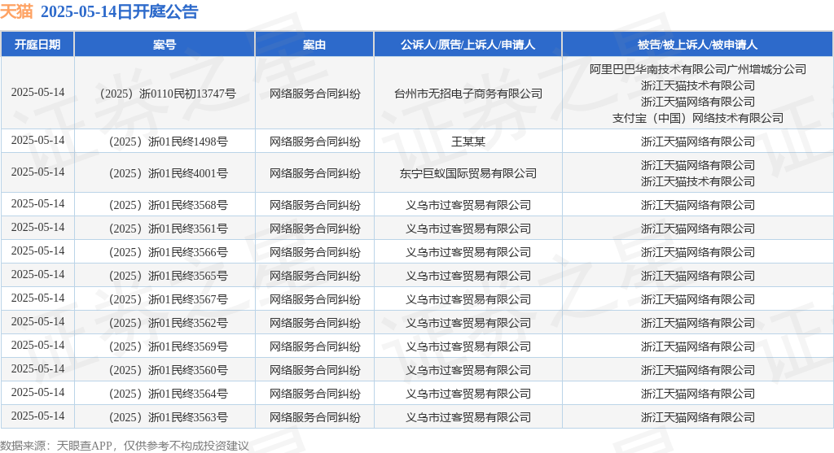The height and width of the screenshot is (453, 834).
Task: Click the 天猫 title text
Action: (16, 11)
